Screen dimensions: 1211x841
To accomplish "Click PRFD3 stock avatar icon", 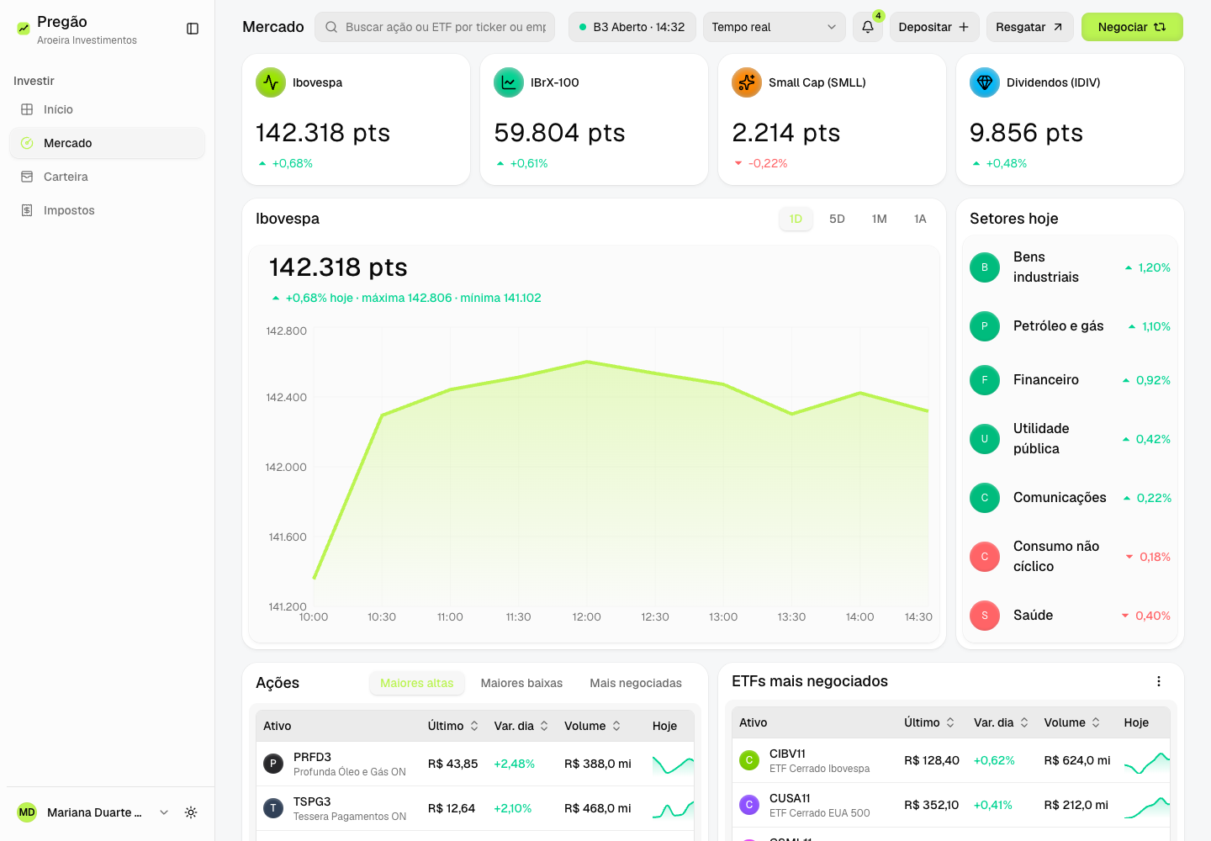I will pos(273,764).
